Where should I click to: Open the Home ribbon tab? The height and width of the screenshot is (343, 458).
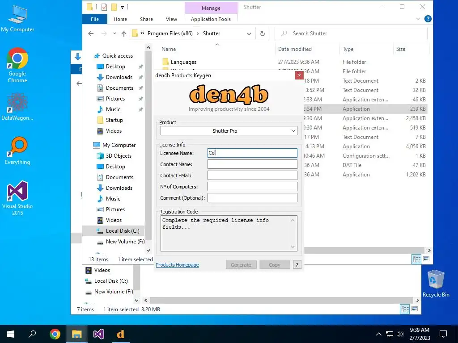(x=120, y=19)
